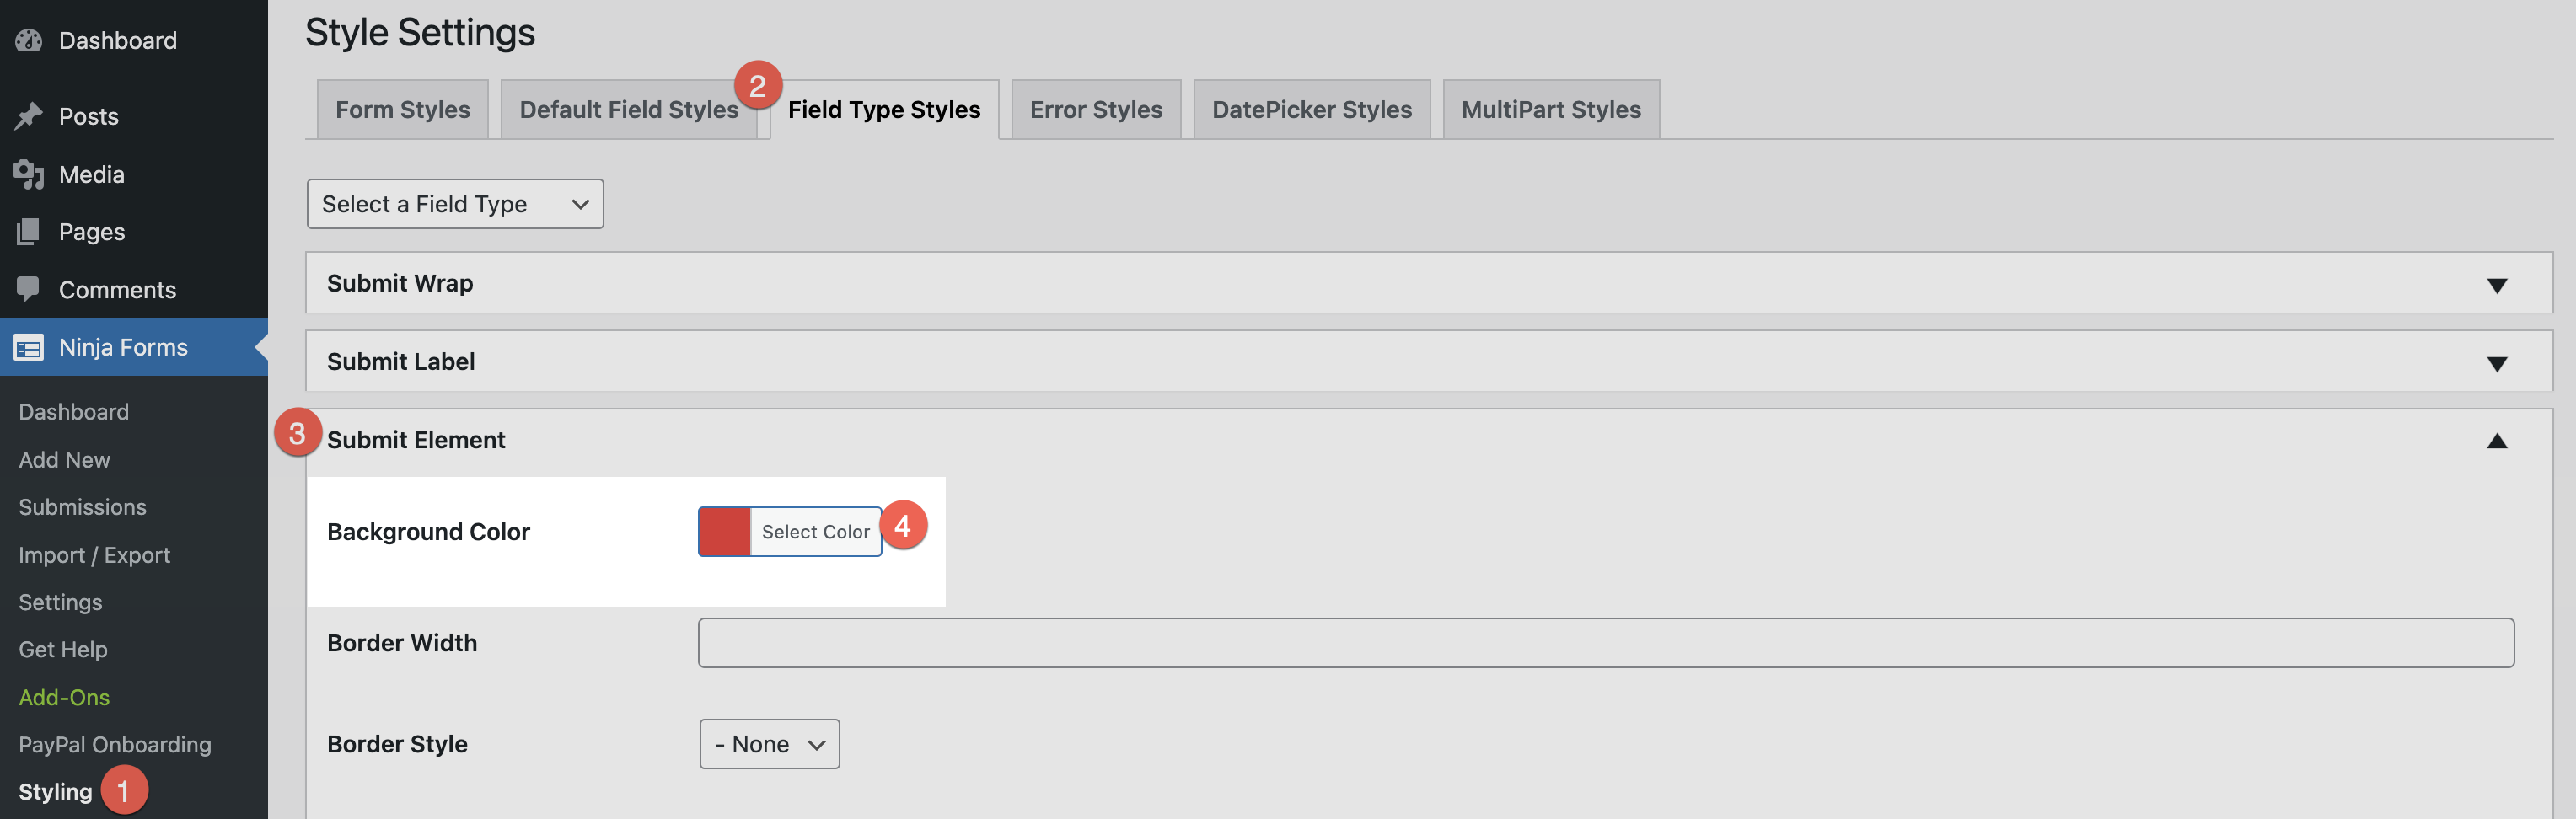This screenshot has height=819, width=2576.
Task: Switch to the Error Styles tab
Action: (1096, 110)
